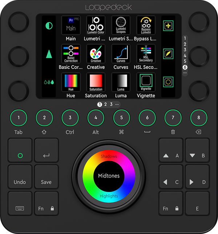Switch to touch page 2 below the screen
218x234 pixels.
click(105, 104)
